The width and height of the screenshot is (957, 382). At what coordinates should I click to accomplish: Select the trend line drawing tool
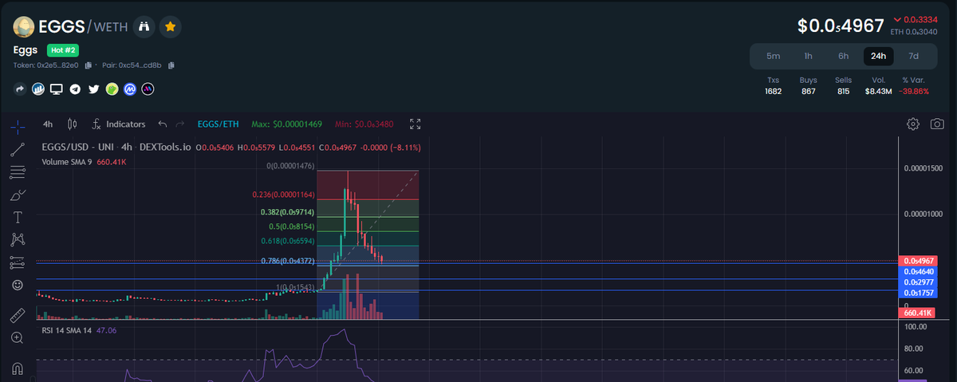click(18, 149)
